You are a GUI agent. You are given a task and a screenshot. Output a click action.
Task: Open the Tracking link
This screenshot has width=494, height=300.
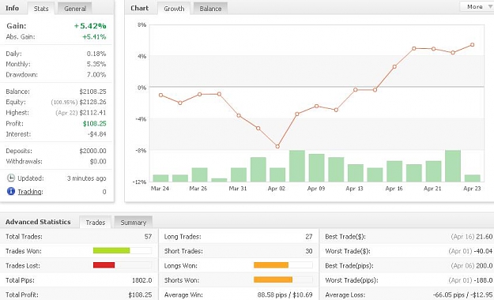click(30, 191)
